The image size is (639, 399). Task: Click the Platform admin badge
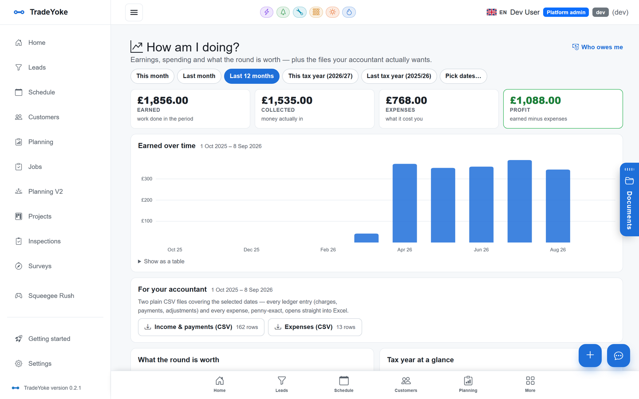pos(566,12)
